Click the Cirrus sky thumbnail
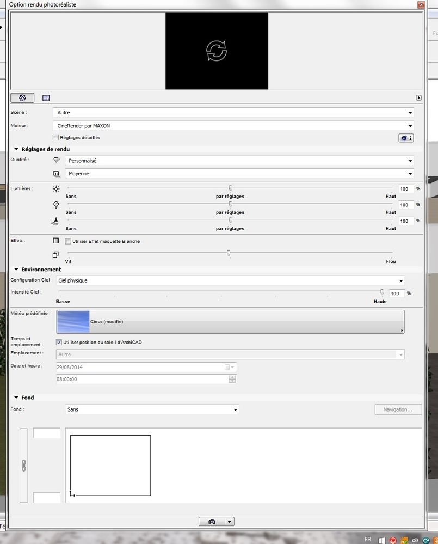 pos(73,322)
